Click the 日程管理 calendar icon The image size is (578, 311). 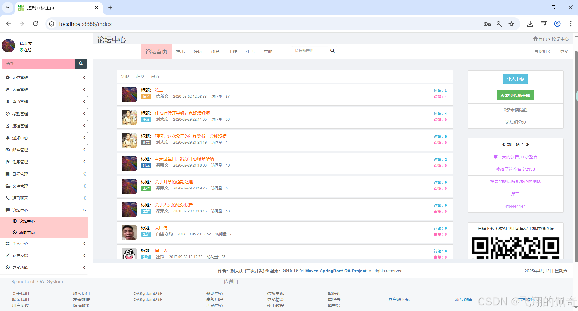(8, 174)
